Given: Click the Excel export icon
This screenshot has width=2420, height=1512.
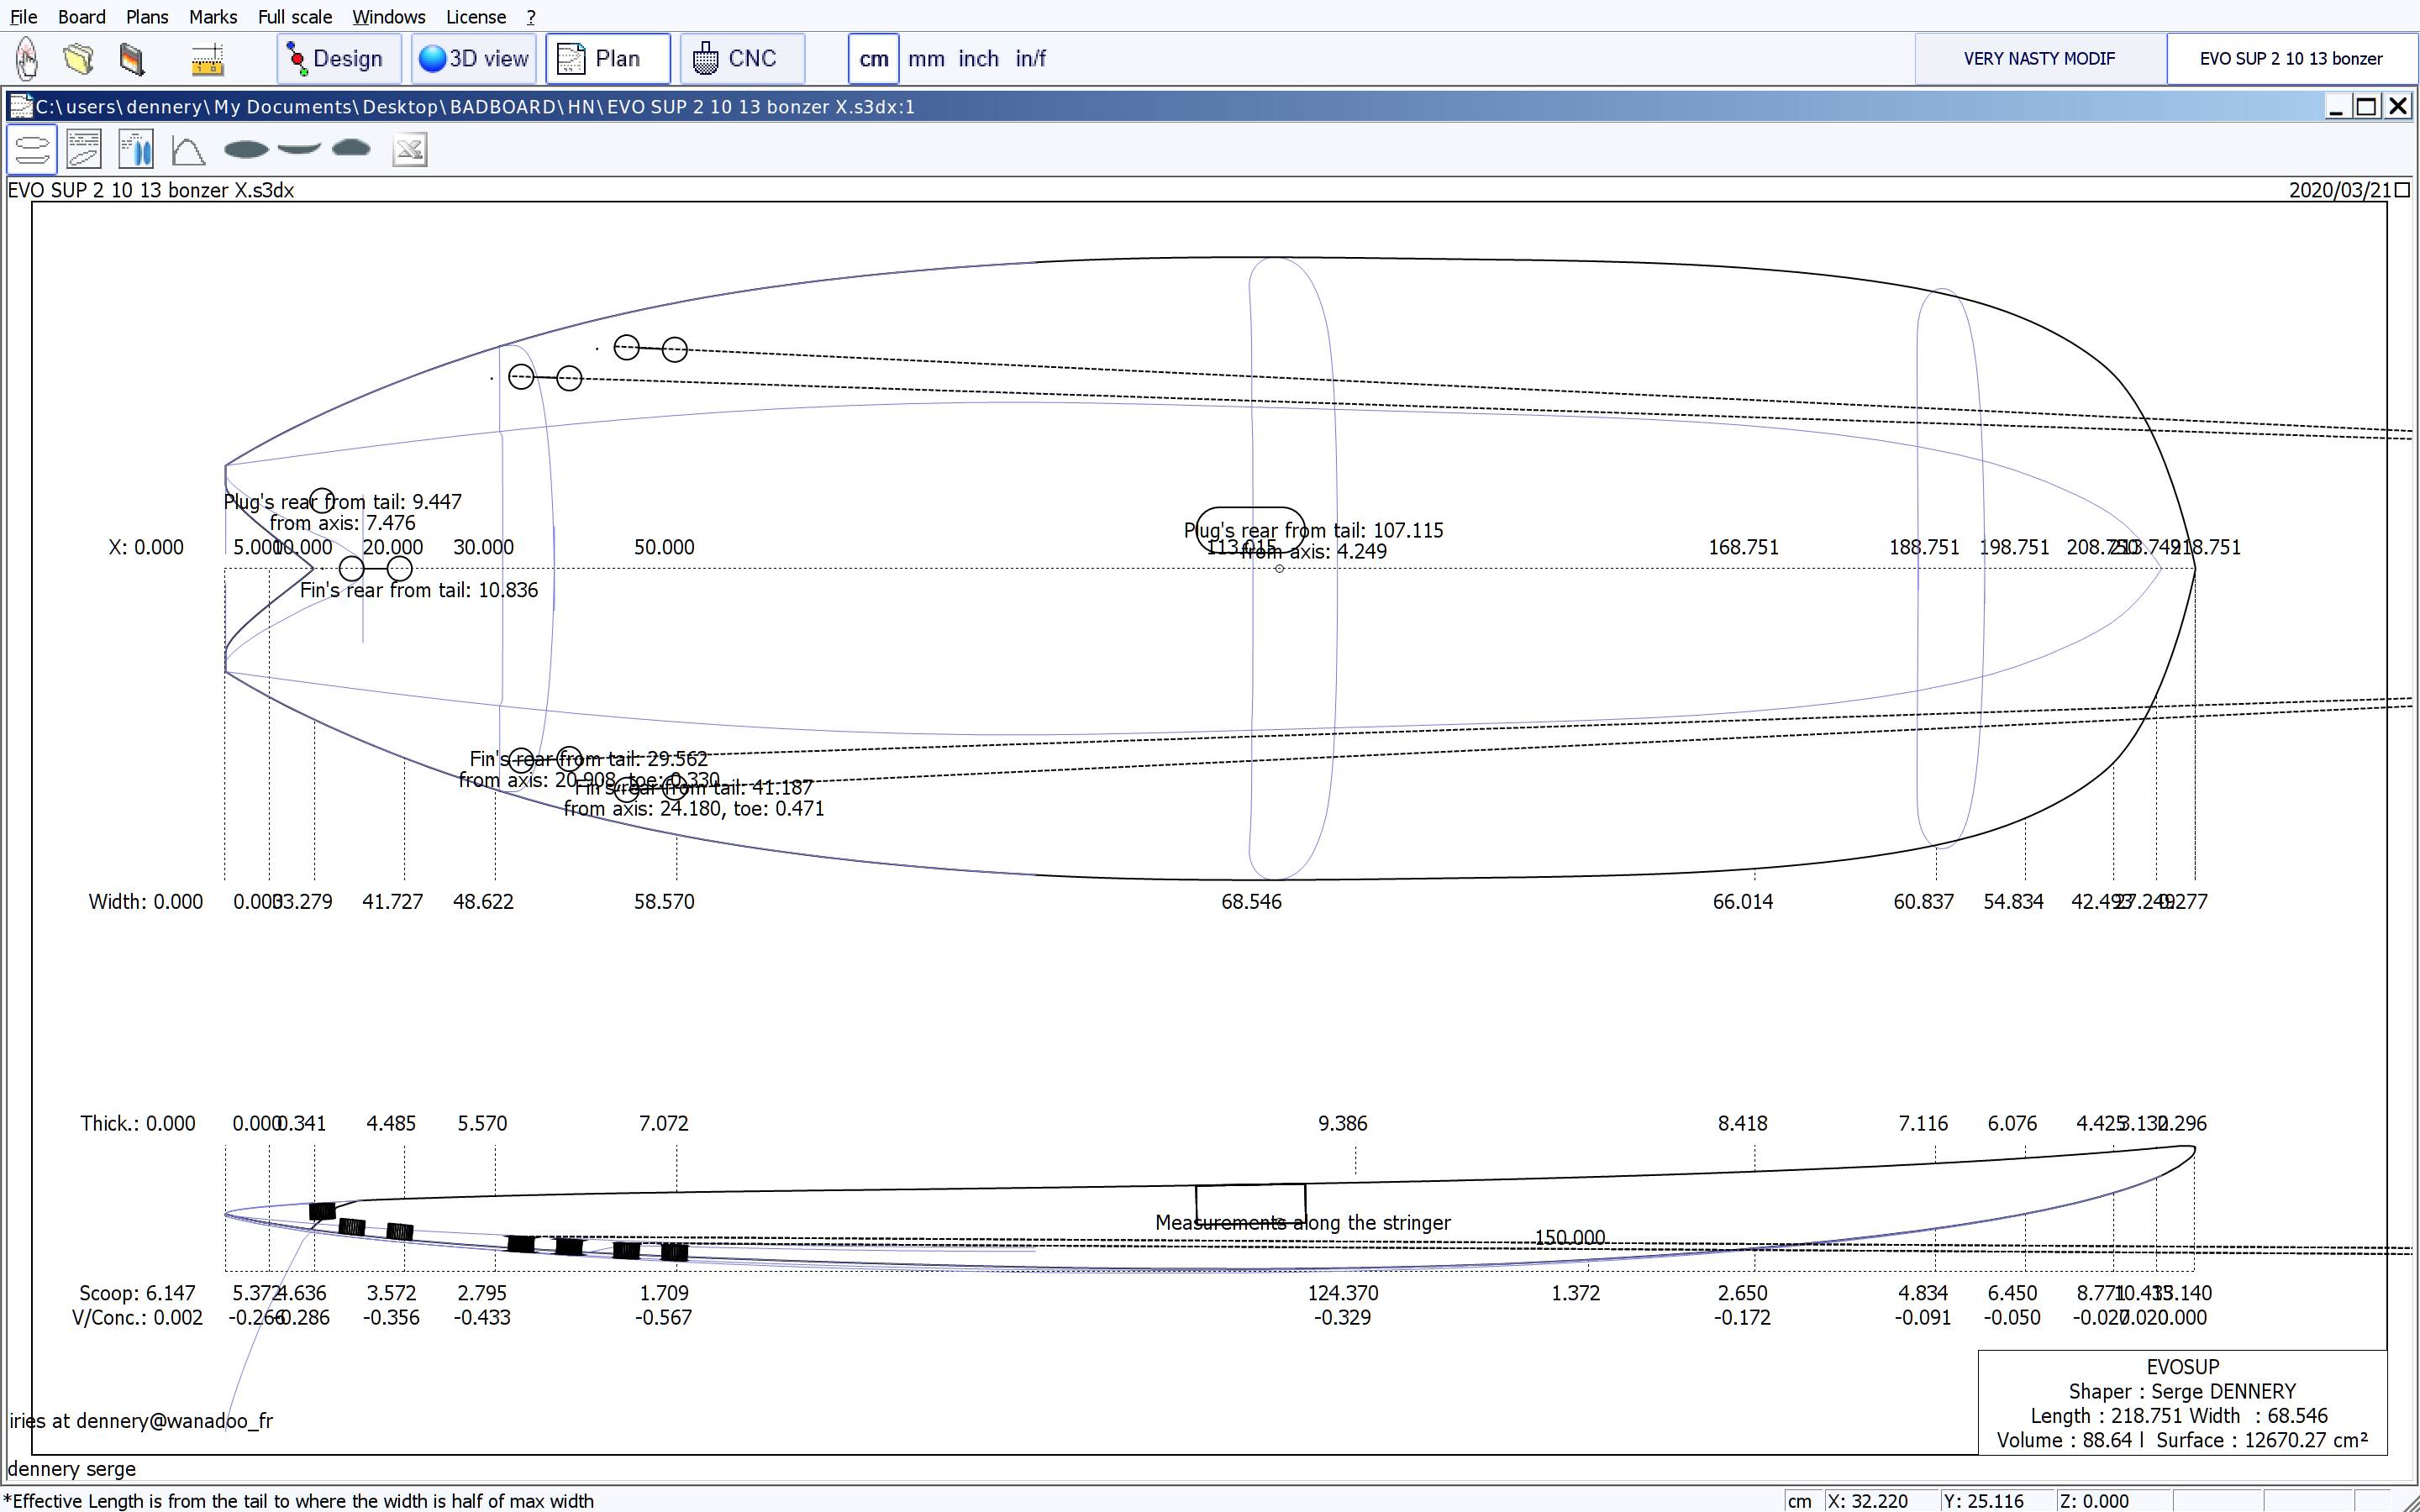Looking at the screenshot, I should (410, 150).
